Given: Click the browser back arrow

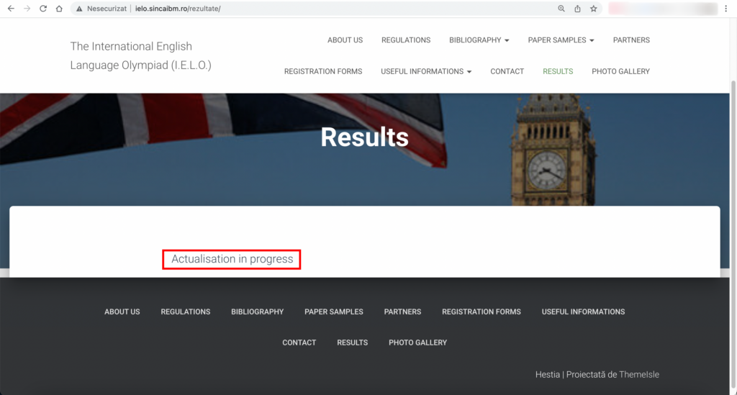Looking at the screenshot, I should coord(10,9).
